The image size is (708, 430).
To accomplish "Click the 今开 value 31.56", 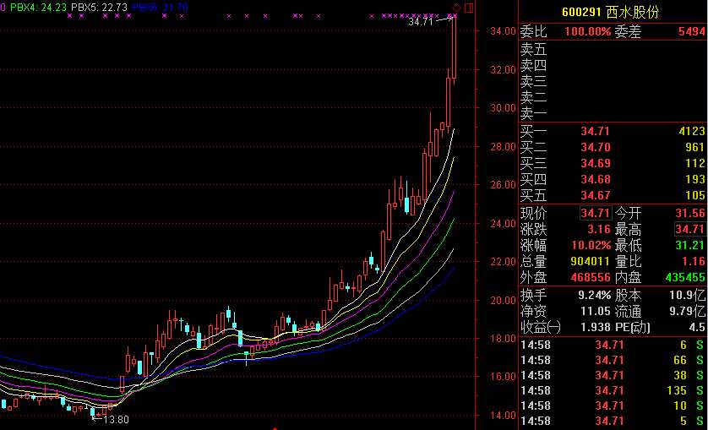I will [690, 213].
